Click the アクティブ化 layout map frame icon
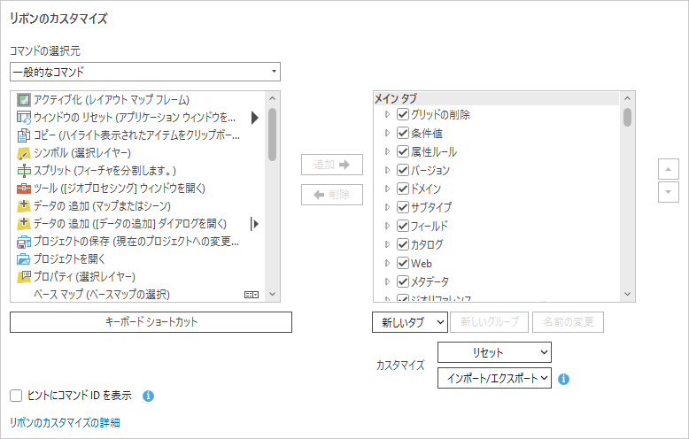The image size is (689, 439). (24, 100)
